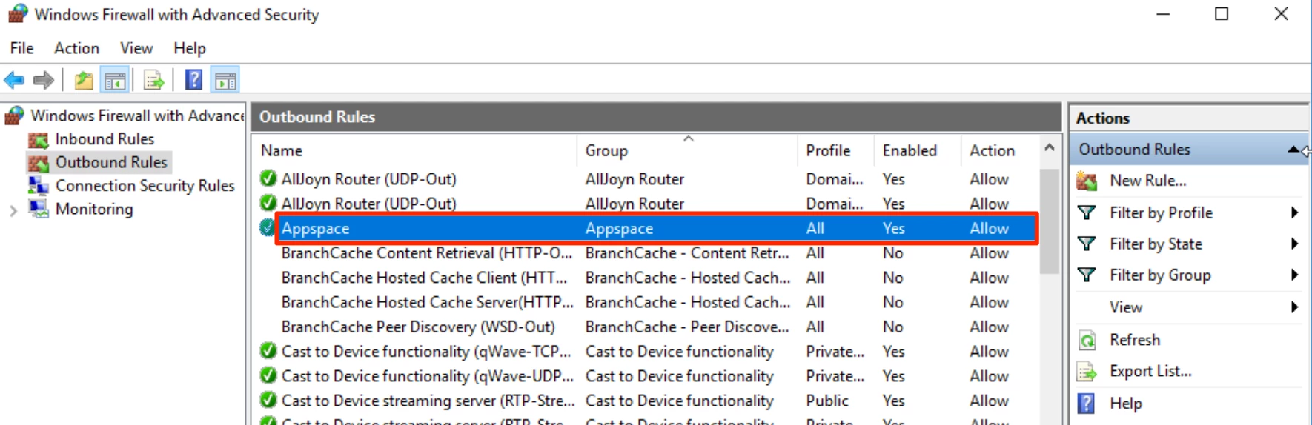Open the View submenu arrow in Actions

[1294, 307]
